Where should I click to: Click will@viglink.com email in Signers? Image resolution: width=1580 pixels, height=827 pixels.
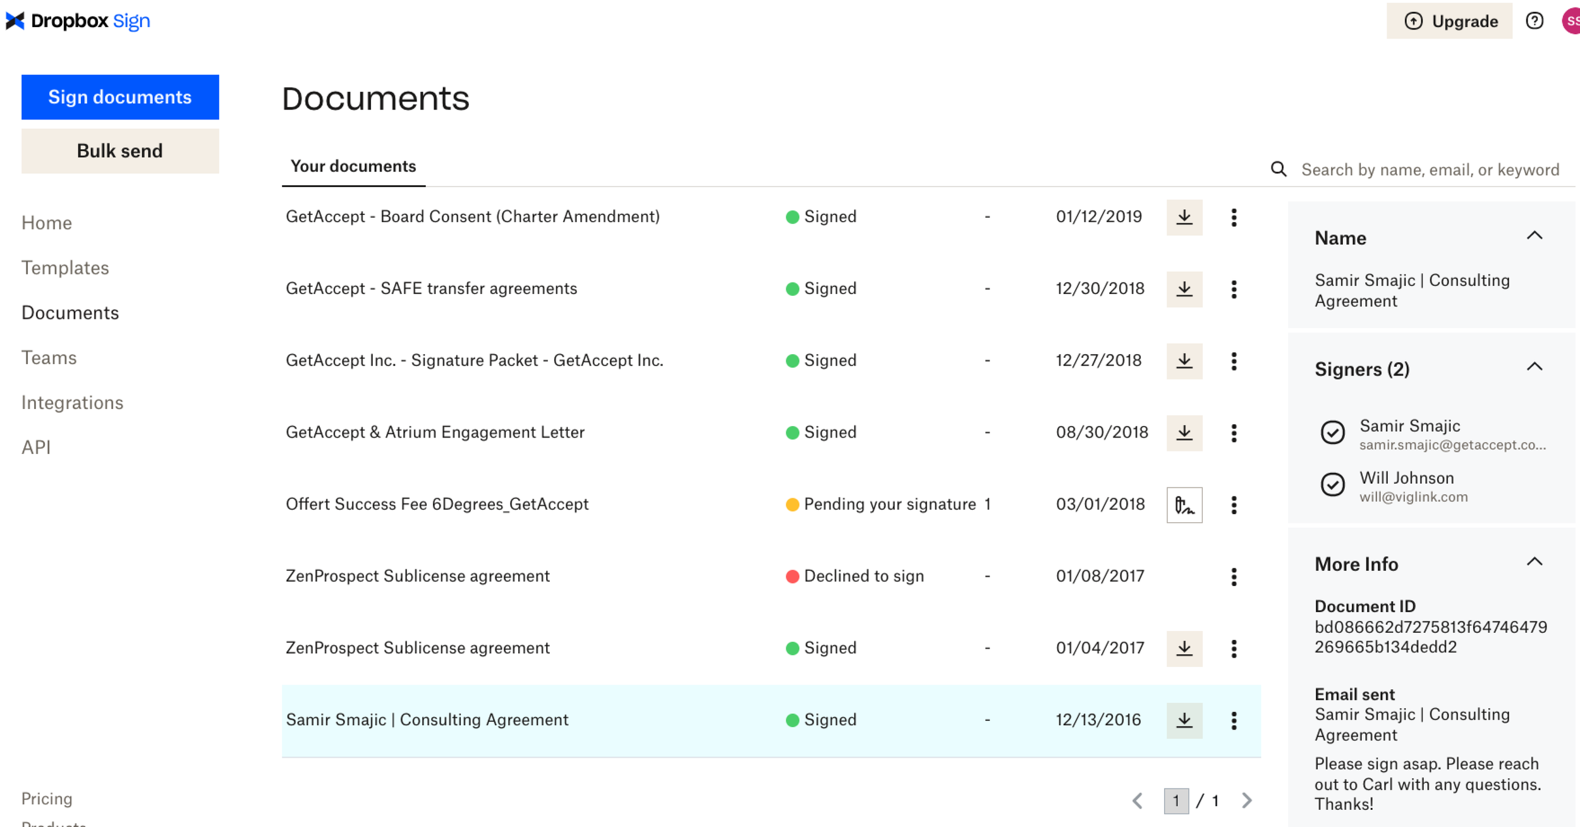click(x=1414, y=497)
